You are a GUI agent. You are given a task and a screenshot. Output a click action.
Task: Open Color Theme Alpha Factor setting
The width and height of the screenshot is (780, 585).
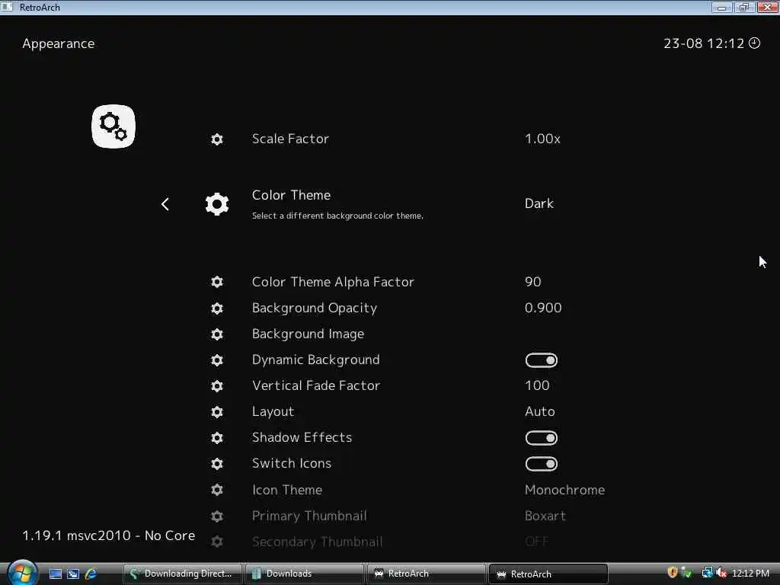click(x=333, y=282)
